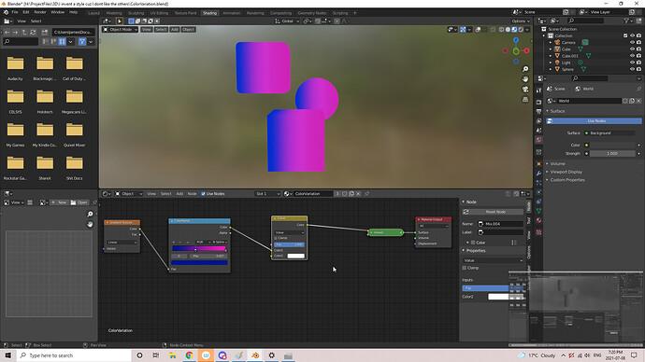Switch to Animation workspace tab
645x362 pixels.
click(x=232, y=13)
